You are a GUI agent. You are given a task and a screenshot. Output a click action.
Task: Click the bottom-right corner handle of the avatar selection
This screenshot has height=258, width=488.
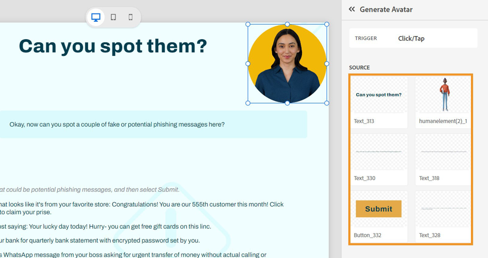(327, 103)
